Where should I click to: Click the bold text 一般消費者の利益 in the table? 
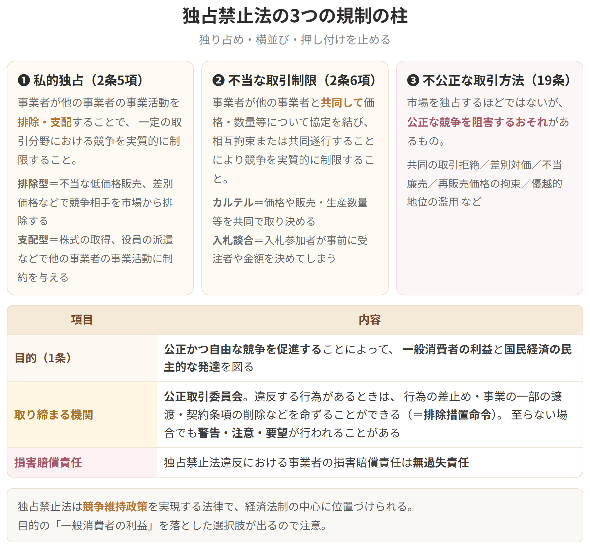(448, 349)
